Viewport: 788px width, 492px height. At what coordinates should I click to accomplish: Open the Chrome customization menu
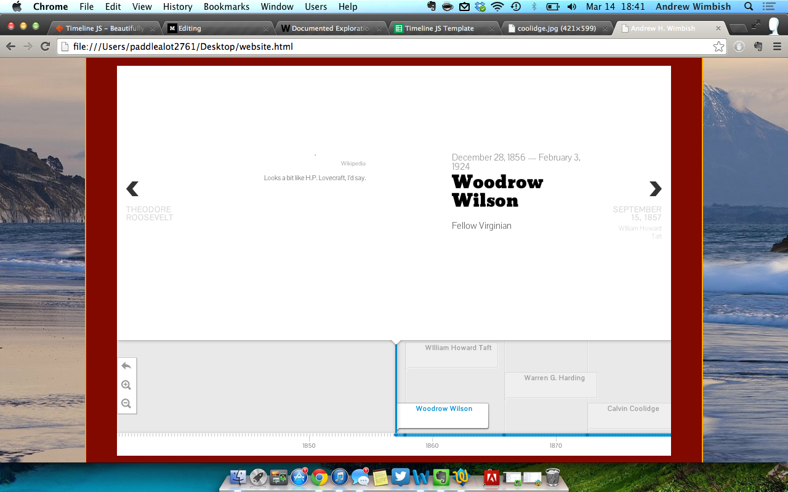tap(777, 46)
